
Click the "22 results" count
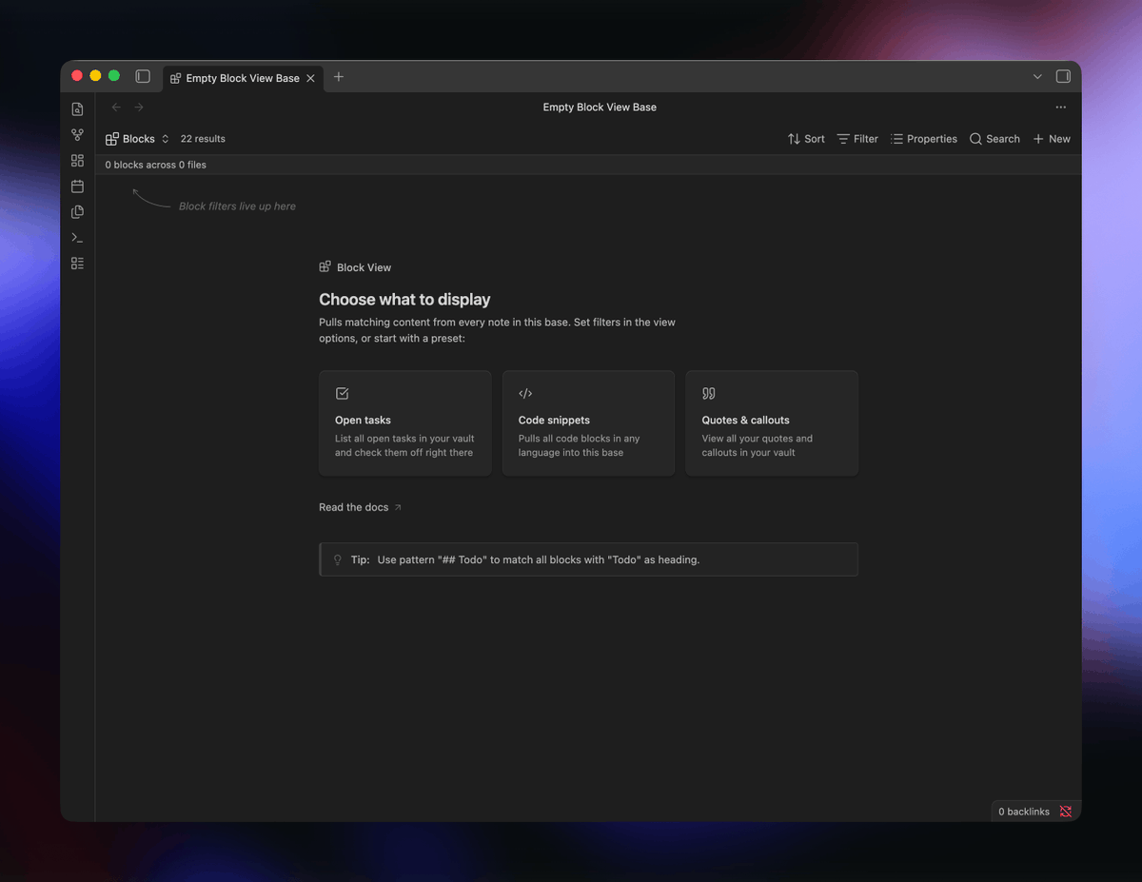[203, 139]
